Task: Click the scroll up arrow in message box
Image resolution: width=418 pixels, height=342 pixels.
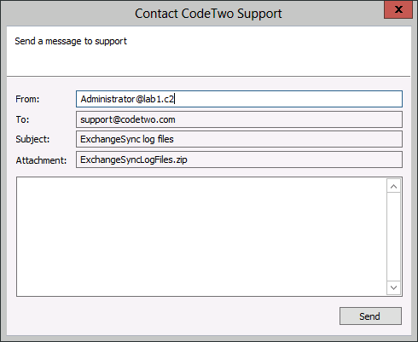Action: [393, 186]
